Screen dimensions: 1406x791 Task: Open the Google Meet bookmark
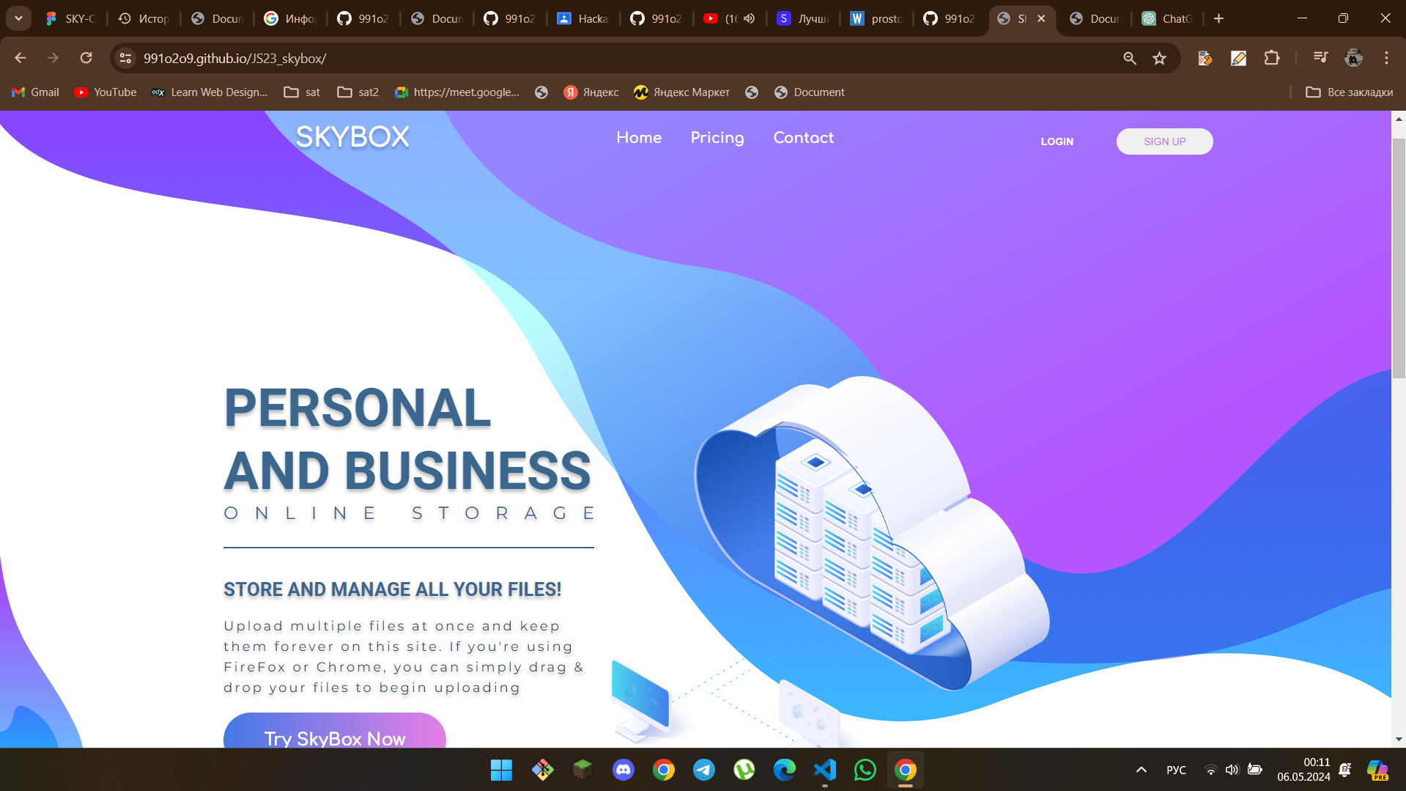click(457, 92)
